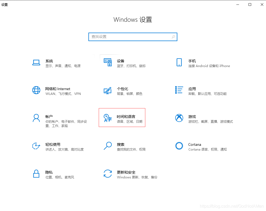Open the 隐私 (Privacy) lock icon
The image size is (266, 211).
(x=36, y=174)
